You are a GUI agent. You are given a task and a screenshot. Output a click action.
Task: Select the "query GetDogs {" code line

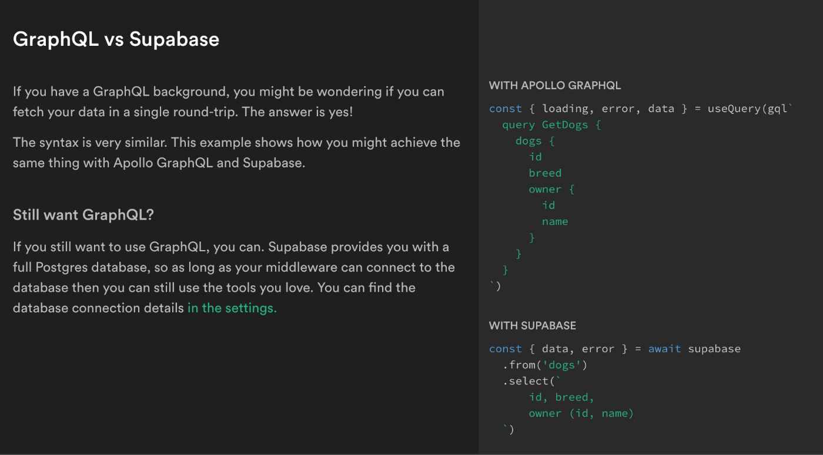551,125
